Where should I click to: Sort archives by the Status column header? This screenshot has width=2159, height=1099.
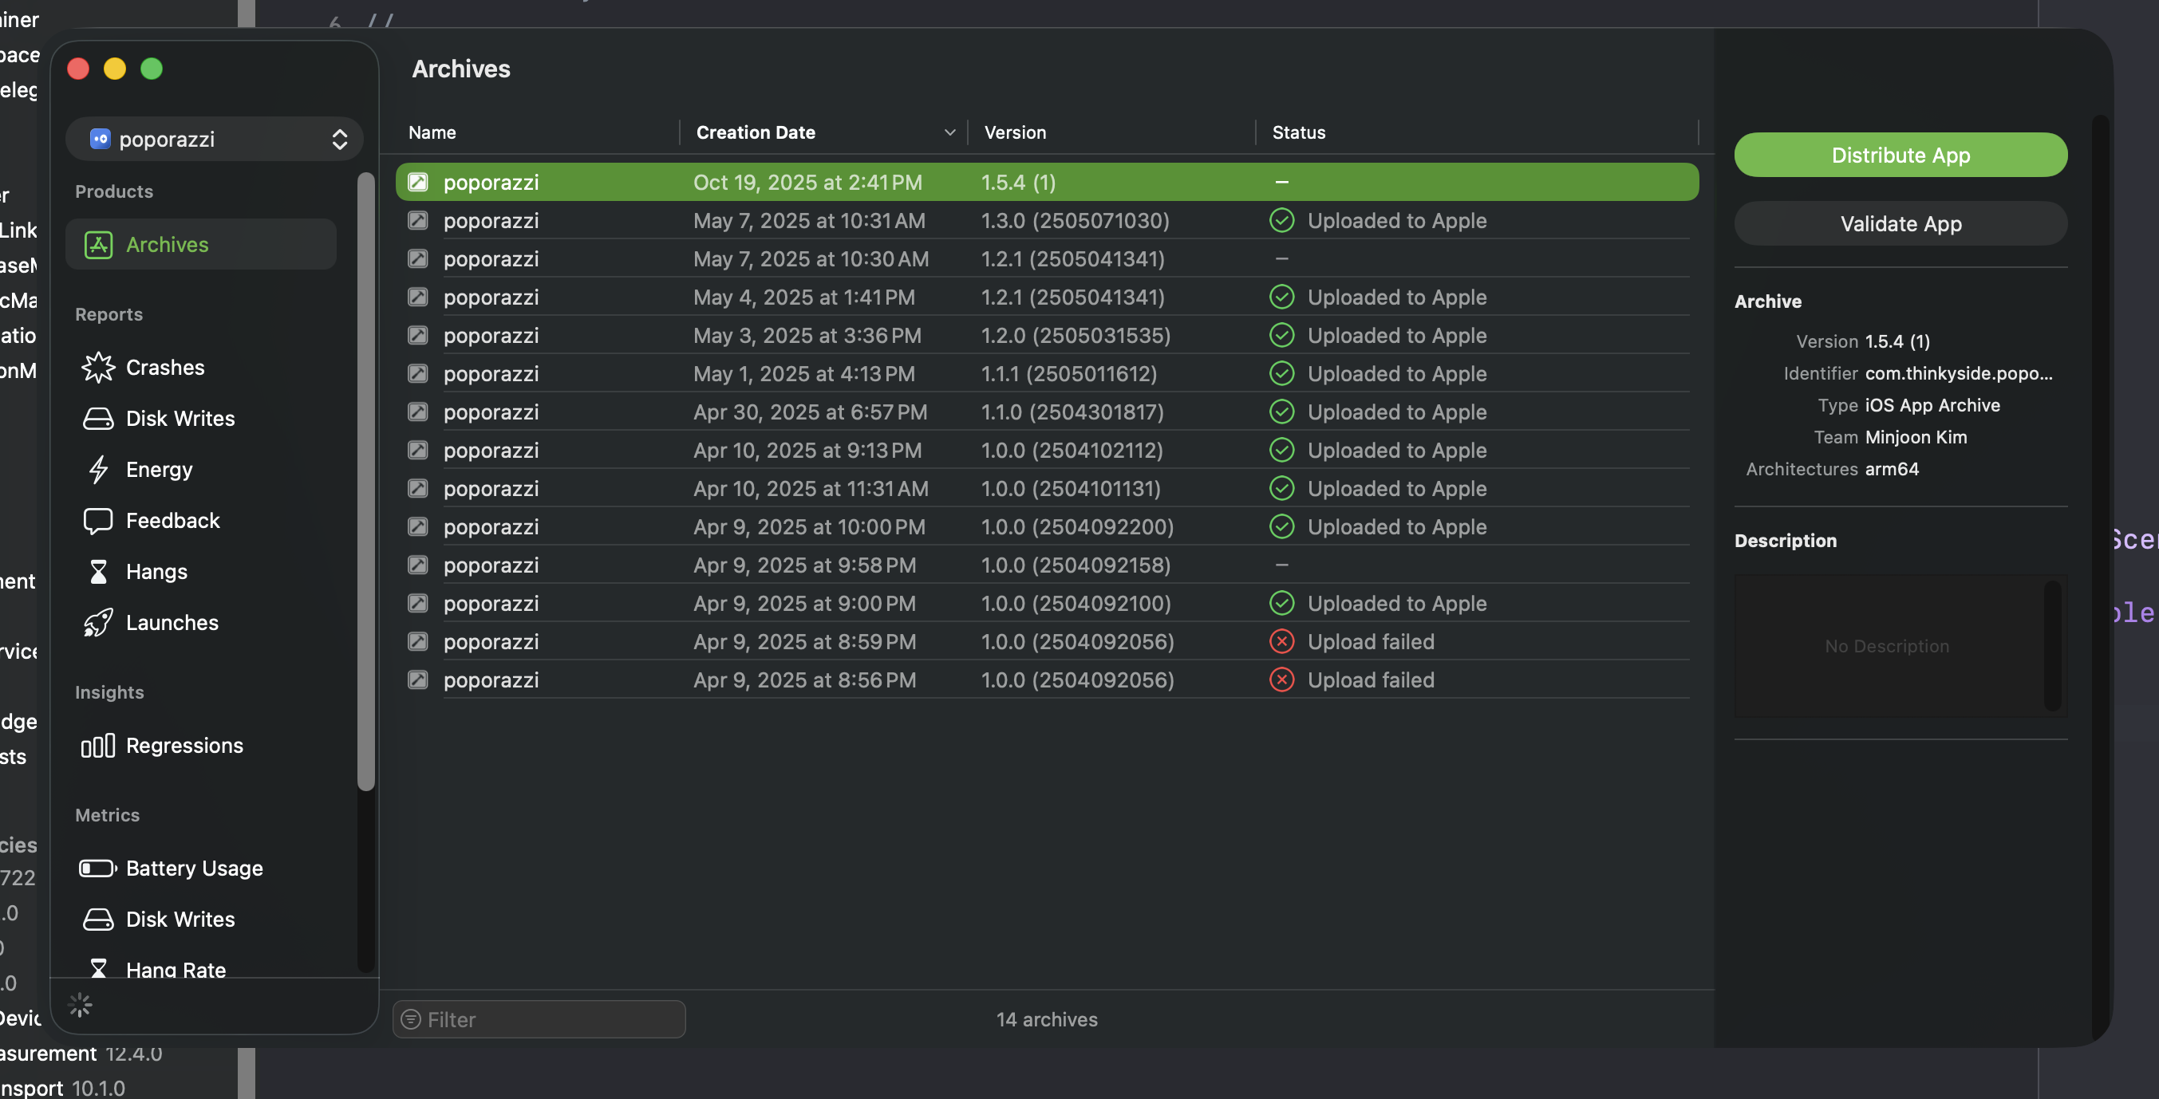[x=1298, y=132]
